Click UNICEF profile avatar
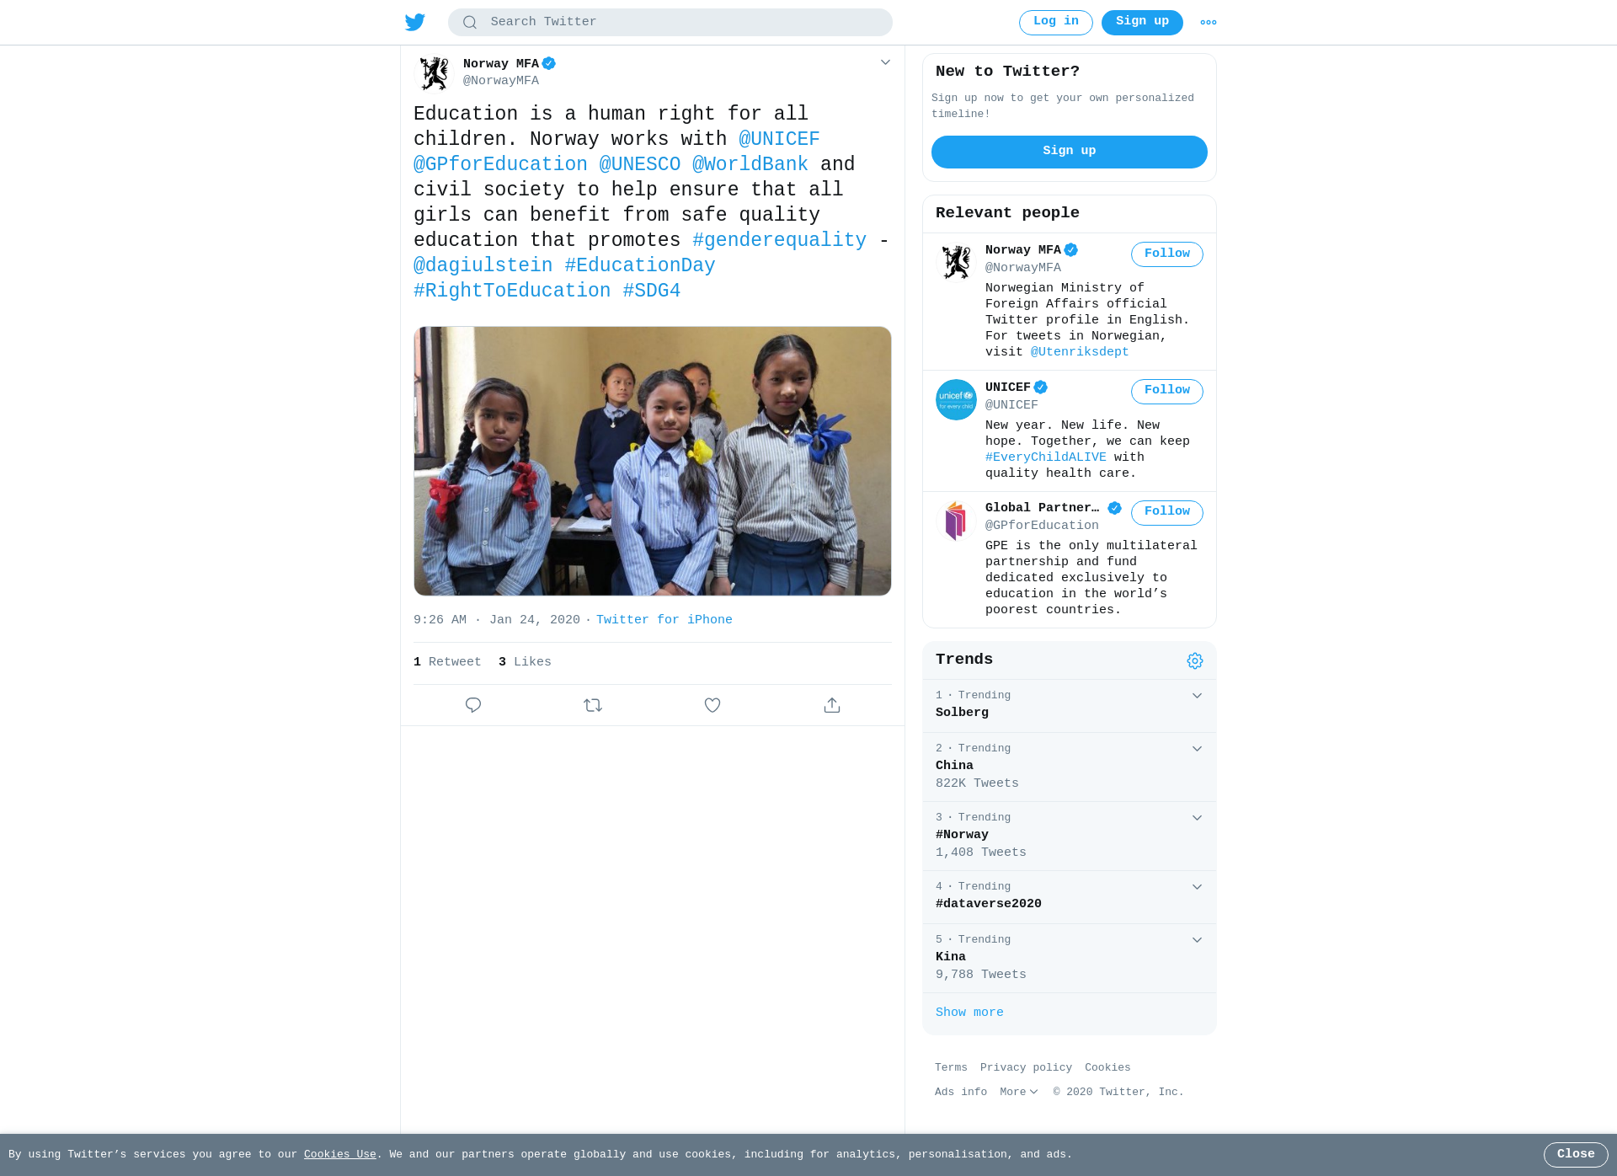 pyautogui.click(x=956, y=399)
